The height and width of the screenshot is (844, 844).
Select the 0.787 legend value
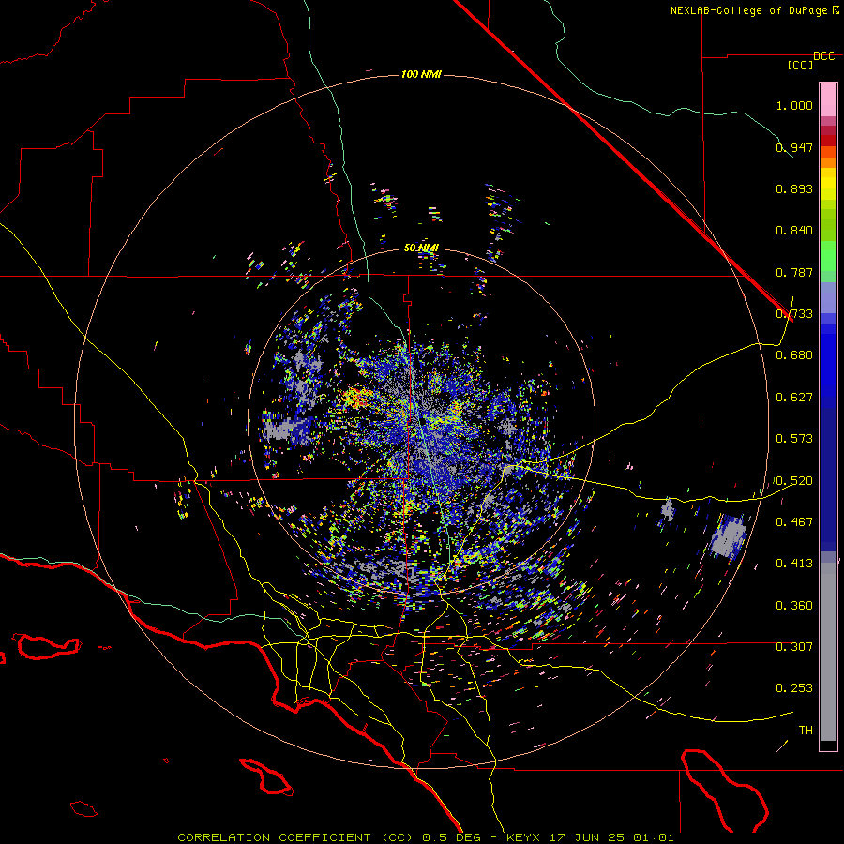(x=794, y=272)
